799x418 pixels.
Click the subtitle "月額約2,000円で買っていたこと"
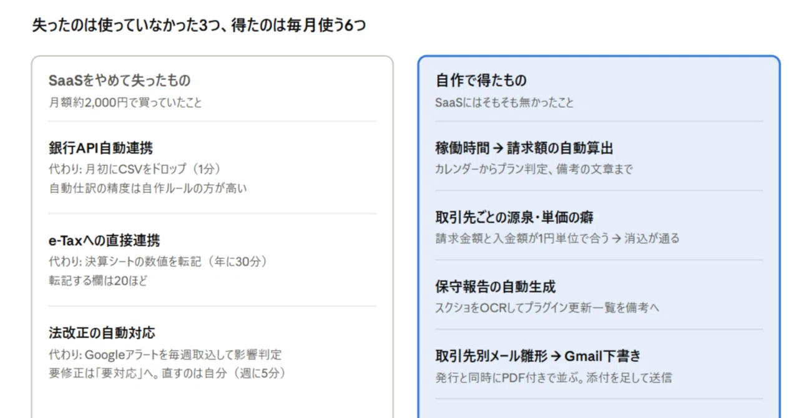coord(125,103)
